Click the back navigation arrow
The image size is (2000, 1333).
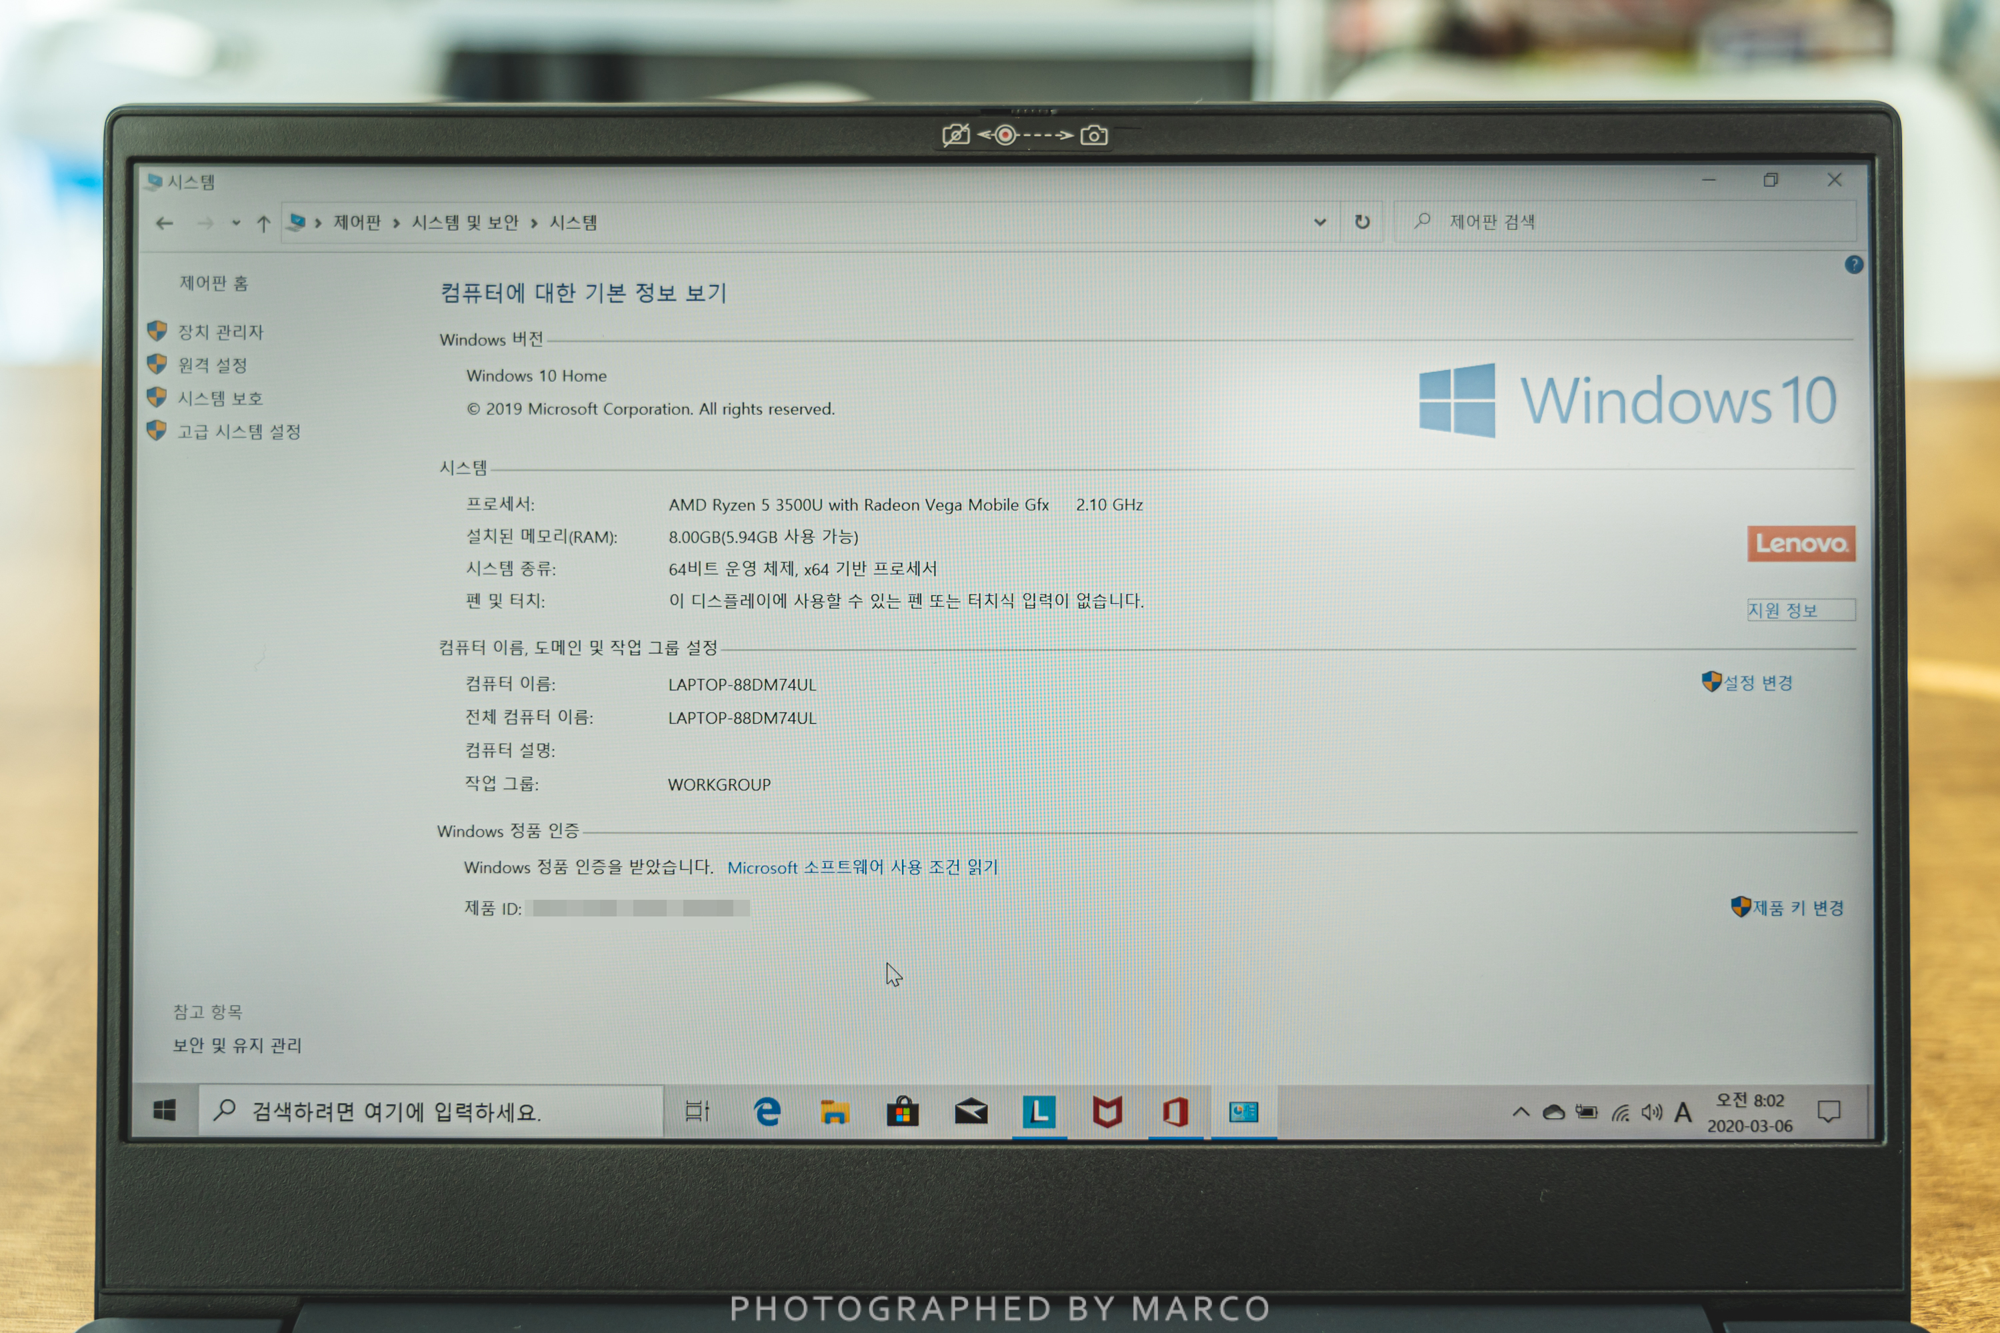tap(165, 223)
